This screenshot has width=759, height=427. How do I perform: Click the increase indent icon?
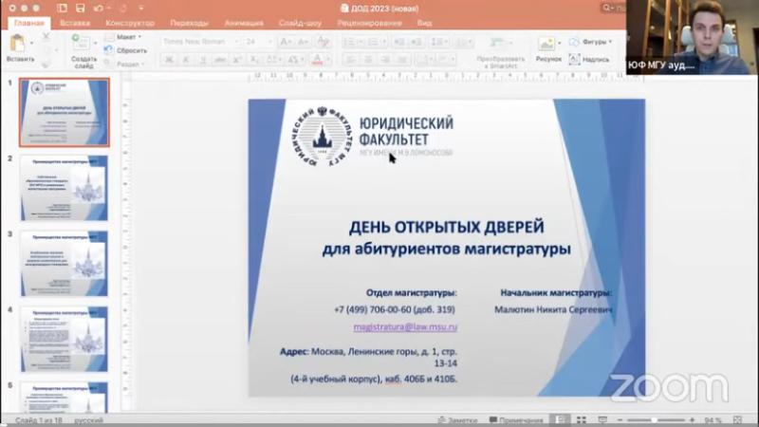(x=417, y=42)
